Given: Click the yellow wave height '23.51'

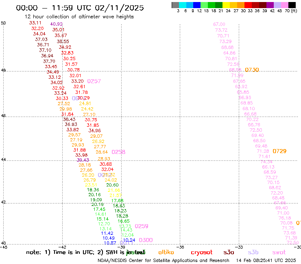Looking at the screenshot, I should (91, 185).
